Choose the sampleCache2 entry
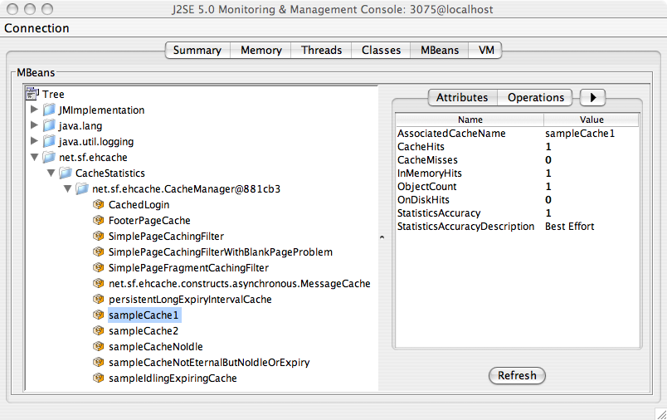 (144, 330)
